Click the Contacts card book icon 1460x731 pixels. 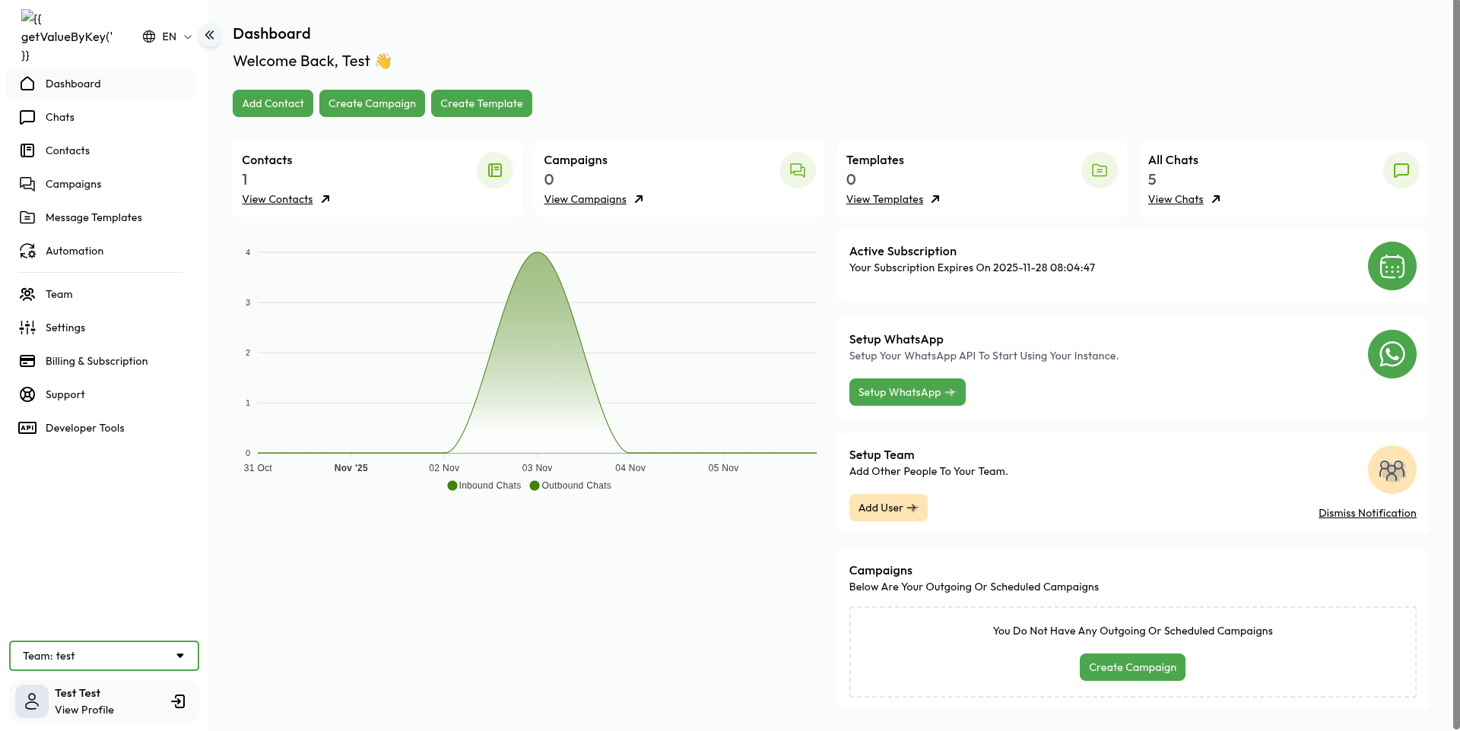click(495, 170)
